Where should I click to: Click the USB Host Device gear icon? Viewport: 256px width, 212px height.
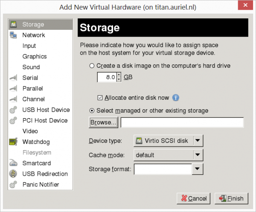point(14,110)
